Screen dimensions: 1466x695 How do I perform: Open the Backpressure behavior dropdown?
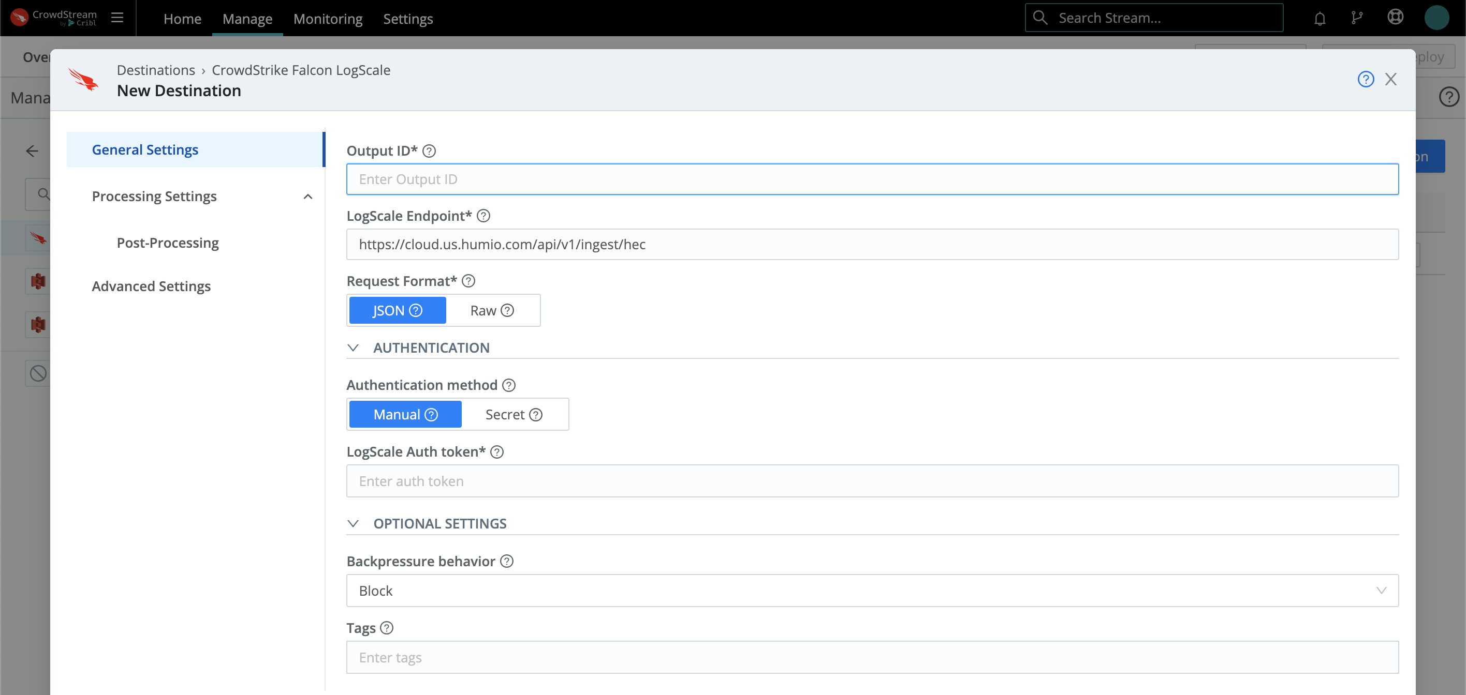point(872,591)
